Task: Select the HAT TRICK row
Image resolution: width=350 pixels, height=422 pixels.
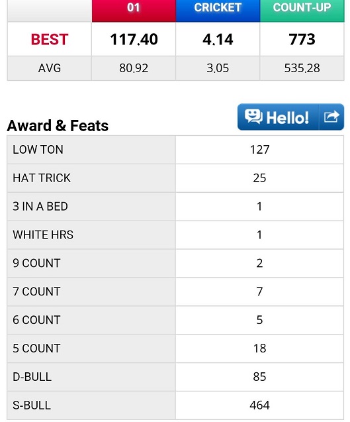Action: (x=175, y=178)
